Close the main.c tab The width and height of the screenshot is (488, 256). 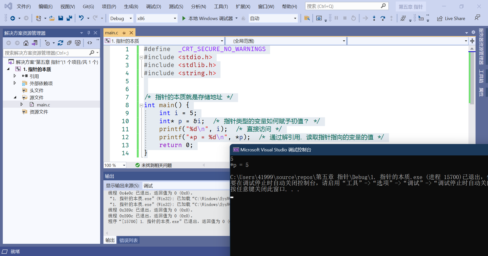[131, 33]
